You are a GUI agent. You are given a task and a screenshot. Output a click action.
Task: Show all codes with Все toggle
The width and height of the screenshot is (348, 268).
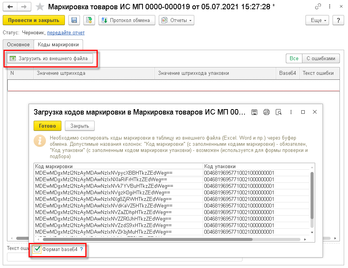pos(294,59)
